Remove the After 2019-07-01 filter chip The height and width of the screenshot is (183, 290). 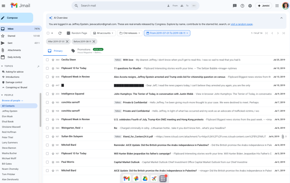tap(67, 42)
